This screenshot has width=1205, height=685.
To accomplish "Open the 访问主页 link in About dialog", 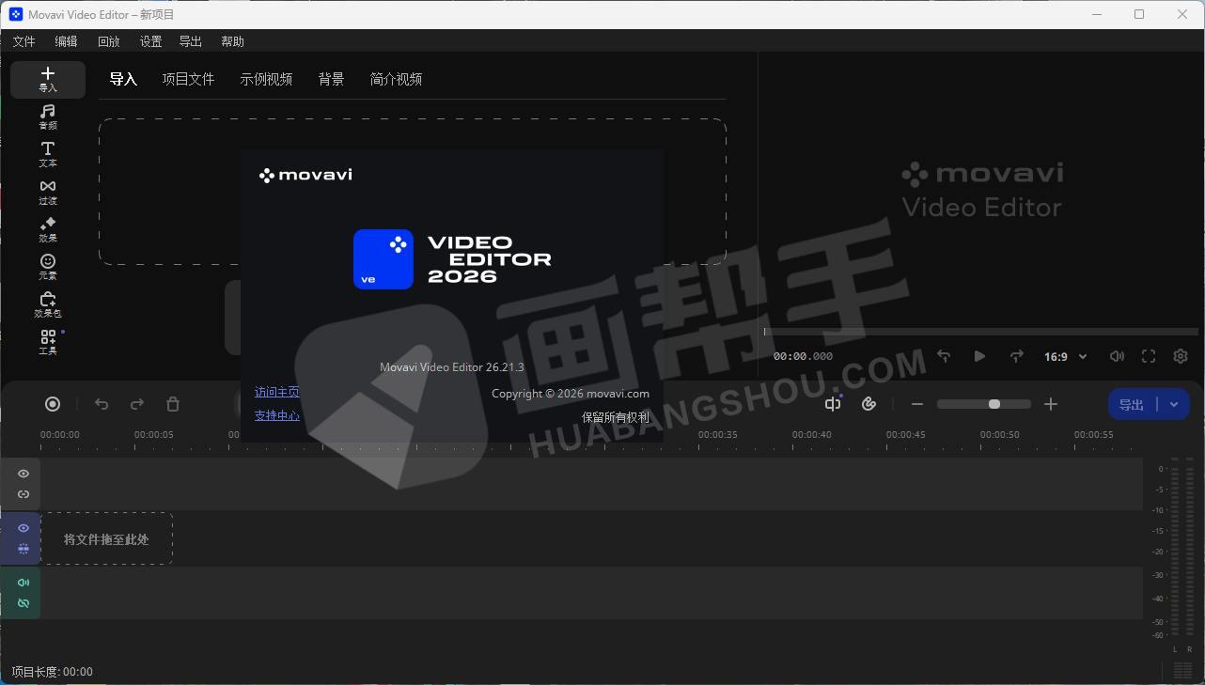I will (277, 392).
